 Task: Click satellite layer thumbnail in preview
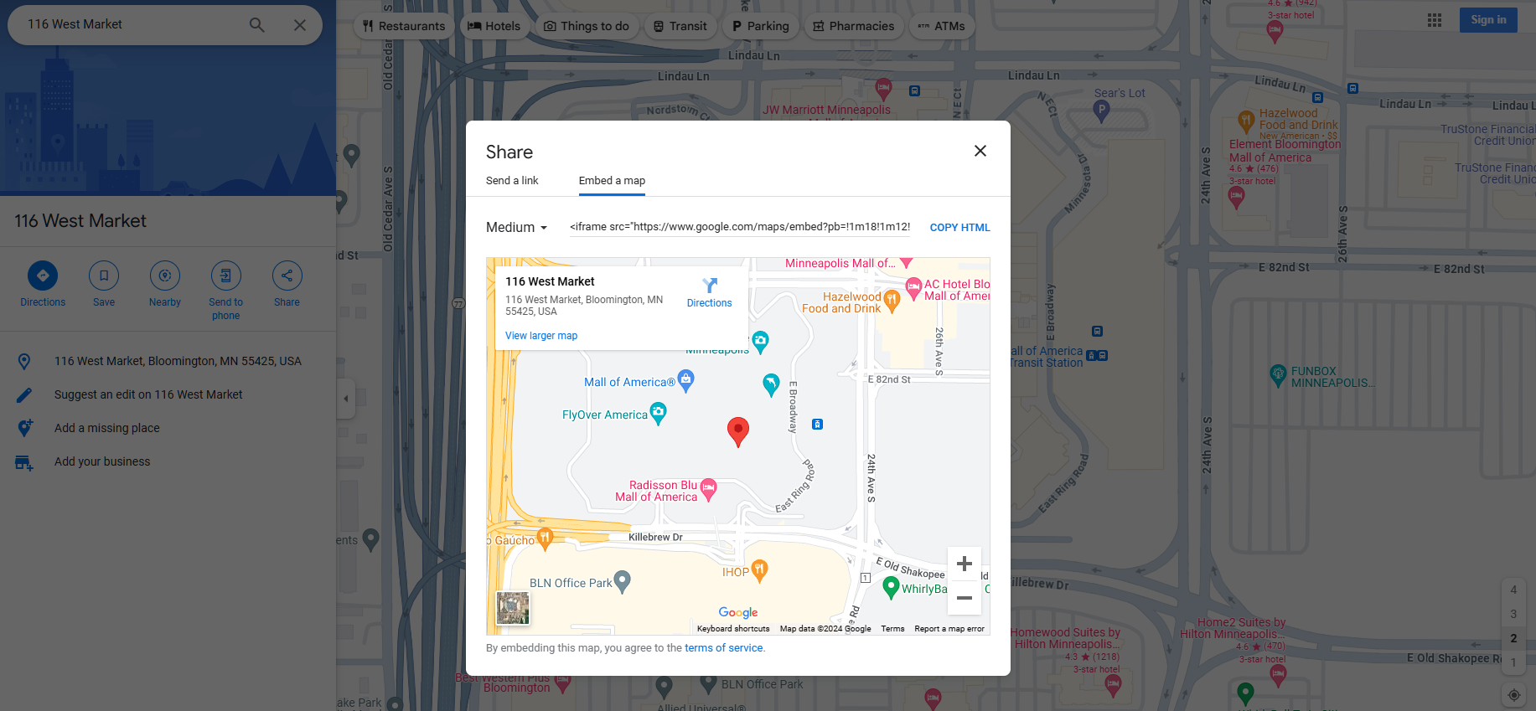(x=513, y=608)
